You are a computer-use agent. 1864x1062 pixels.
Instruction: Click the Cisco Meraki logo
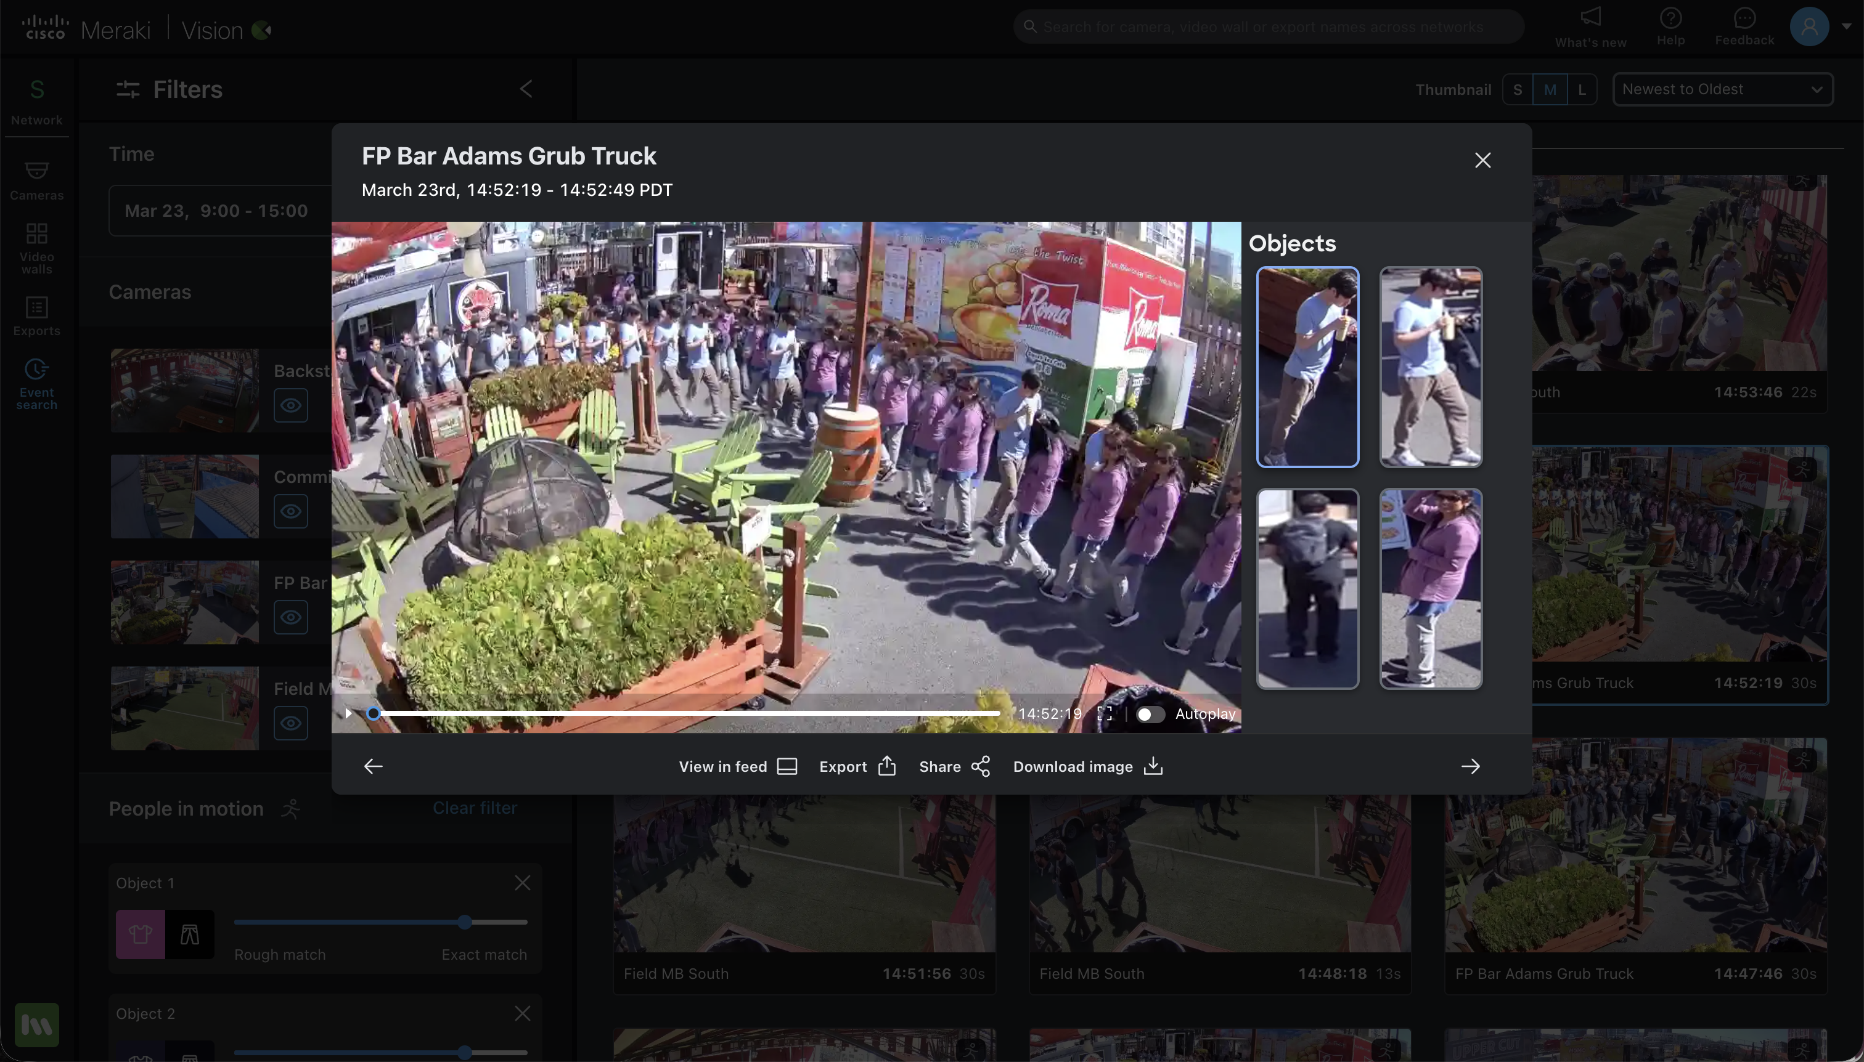(x=86, y=29)
